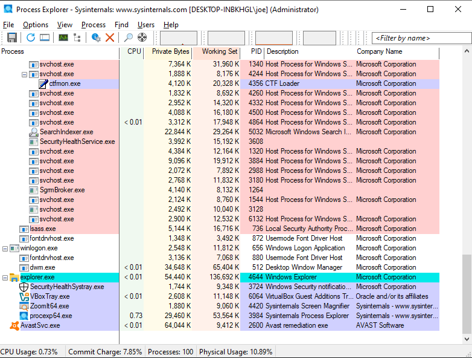Click the 136,692 K working set value
The image size is (472, 358).
pos(225,277)
